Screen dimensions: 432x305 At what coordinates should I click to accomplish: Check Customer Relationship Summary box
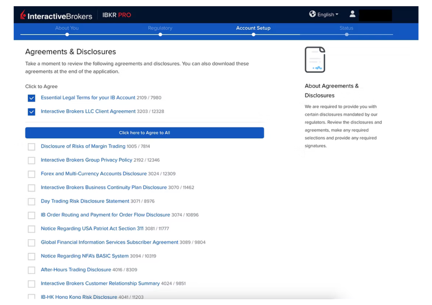(31, 284)
